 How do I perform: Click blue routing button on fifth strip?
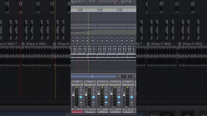point(132,97)
